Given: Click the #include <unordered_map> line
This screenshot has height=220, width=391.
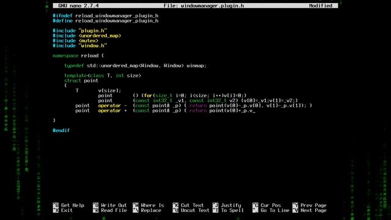Looking at the screenshot, I should tap(87, 35).
